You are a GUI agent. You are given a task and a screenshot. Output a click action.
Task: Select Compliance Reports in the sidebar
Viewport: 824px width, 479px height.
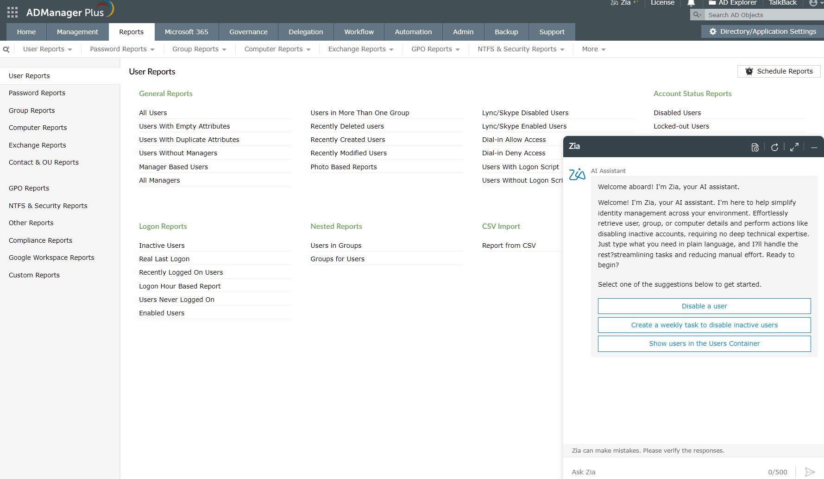pos(41,240)
